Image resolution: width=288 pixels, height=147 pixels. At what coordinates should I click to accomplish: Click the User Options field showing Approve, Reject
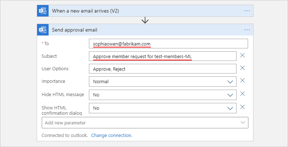163,69
